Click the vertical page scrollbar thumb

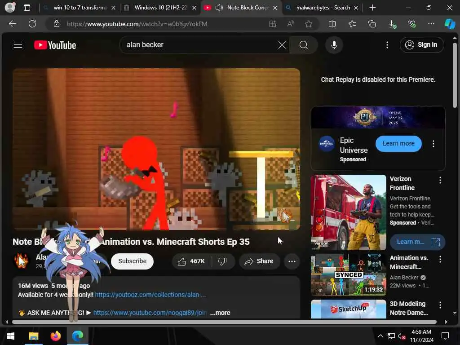455,75
